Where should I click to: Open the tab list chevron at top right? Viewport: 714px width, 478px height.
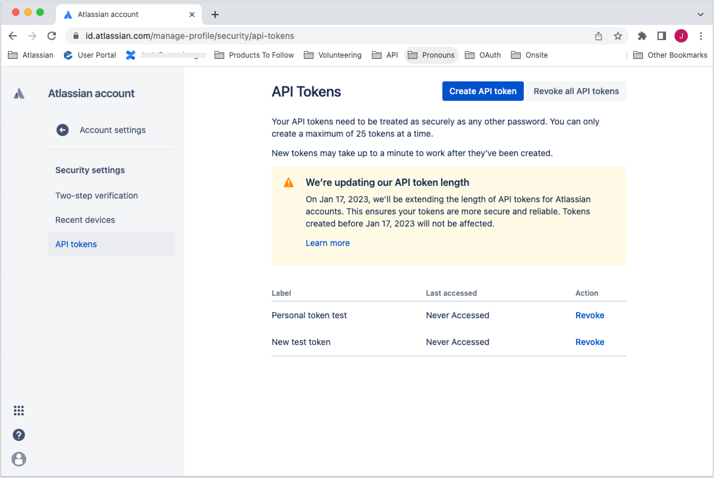(x=700, y=14)
